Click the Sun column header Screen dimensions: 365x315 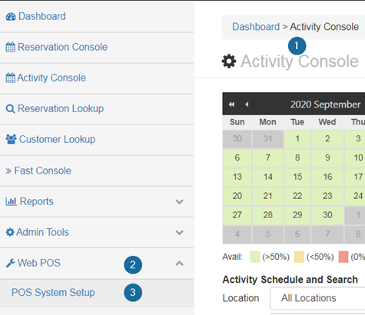tap(237, 122)
